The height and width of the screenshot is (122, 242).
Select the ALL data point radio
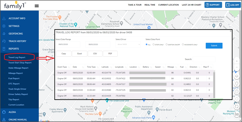tap(147, 45)
